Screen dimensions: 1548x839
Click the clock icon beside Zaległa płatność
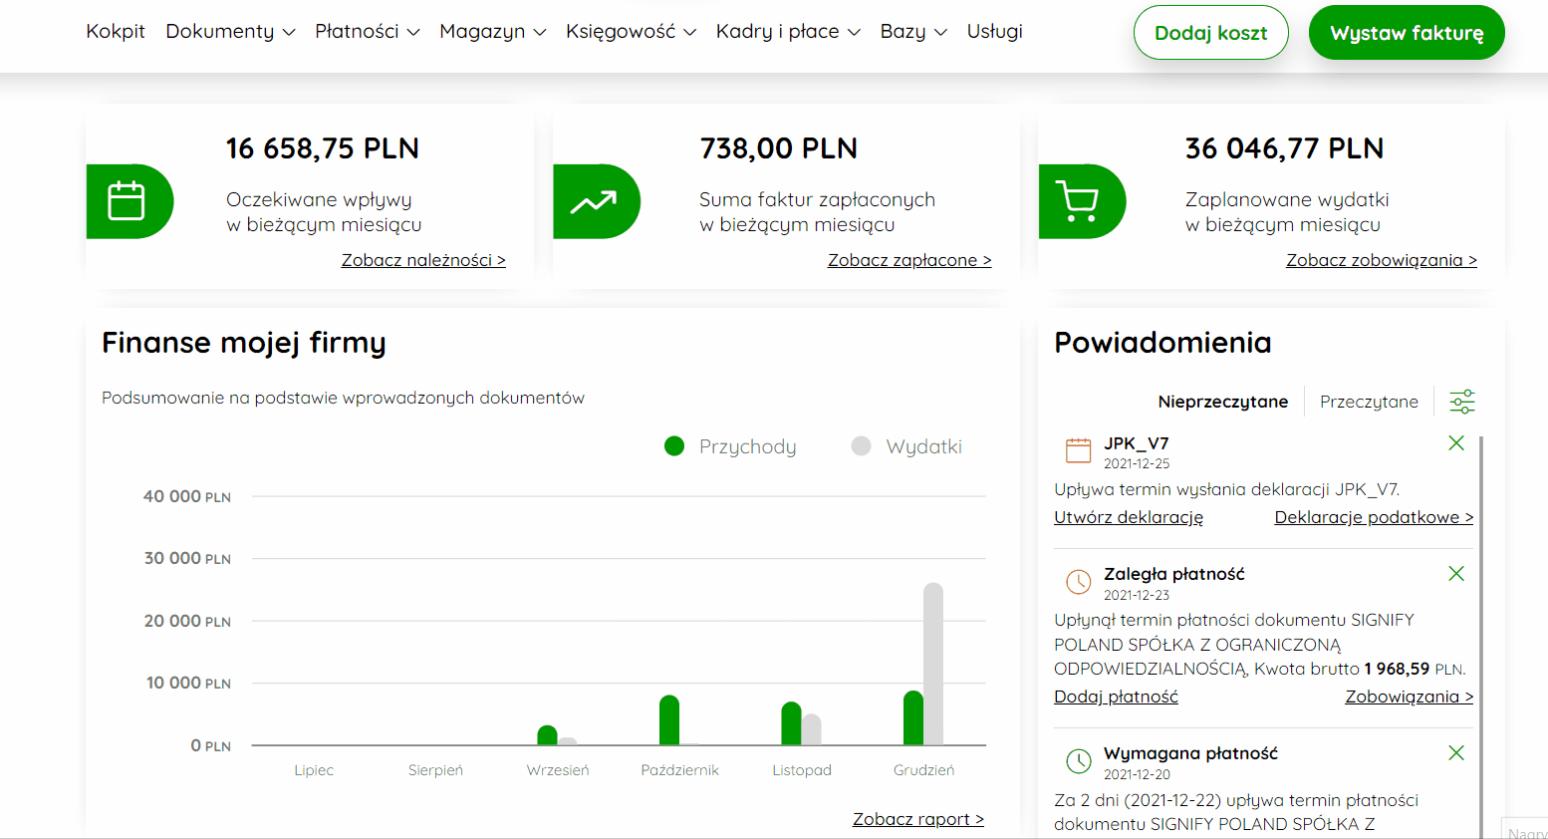(1078, 582)
